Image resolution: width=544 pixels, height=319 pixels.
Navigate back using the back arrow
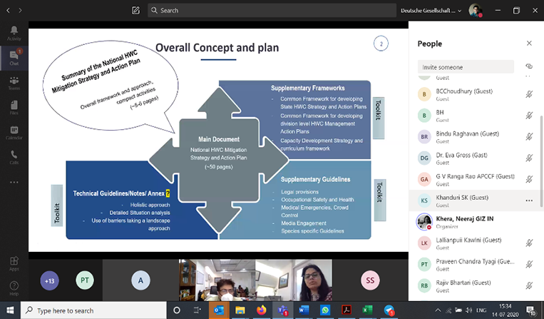[7, 11]
